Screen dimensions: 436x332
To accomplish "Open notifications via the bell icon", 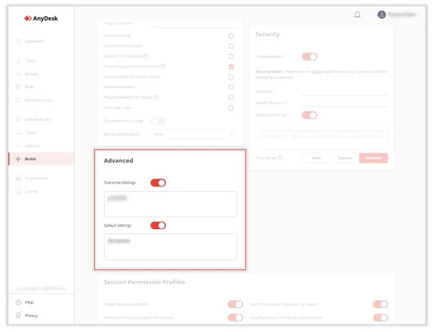I will pyautogui.click(x=357, y=14).
